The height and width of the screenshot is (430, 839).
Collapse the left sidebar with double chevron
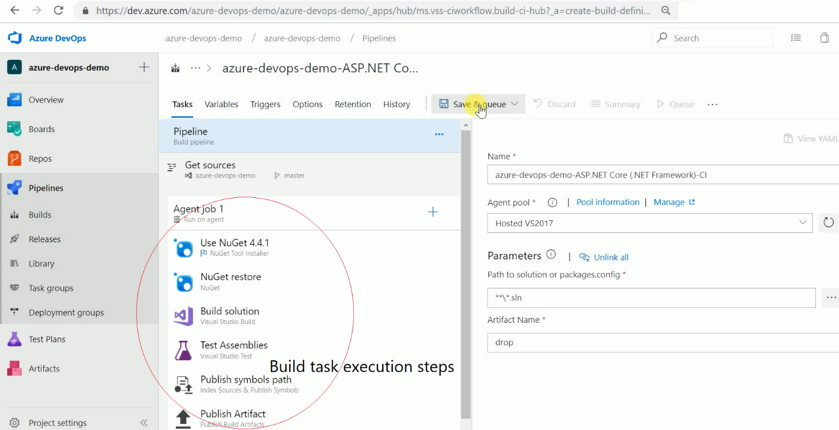pos(143,423)
